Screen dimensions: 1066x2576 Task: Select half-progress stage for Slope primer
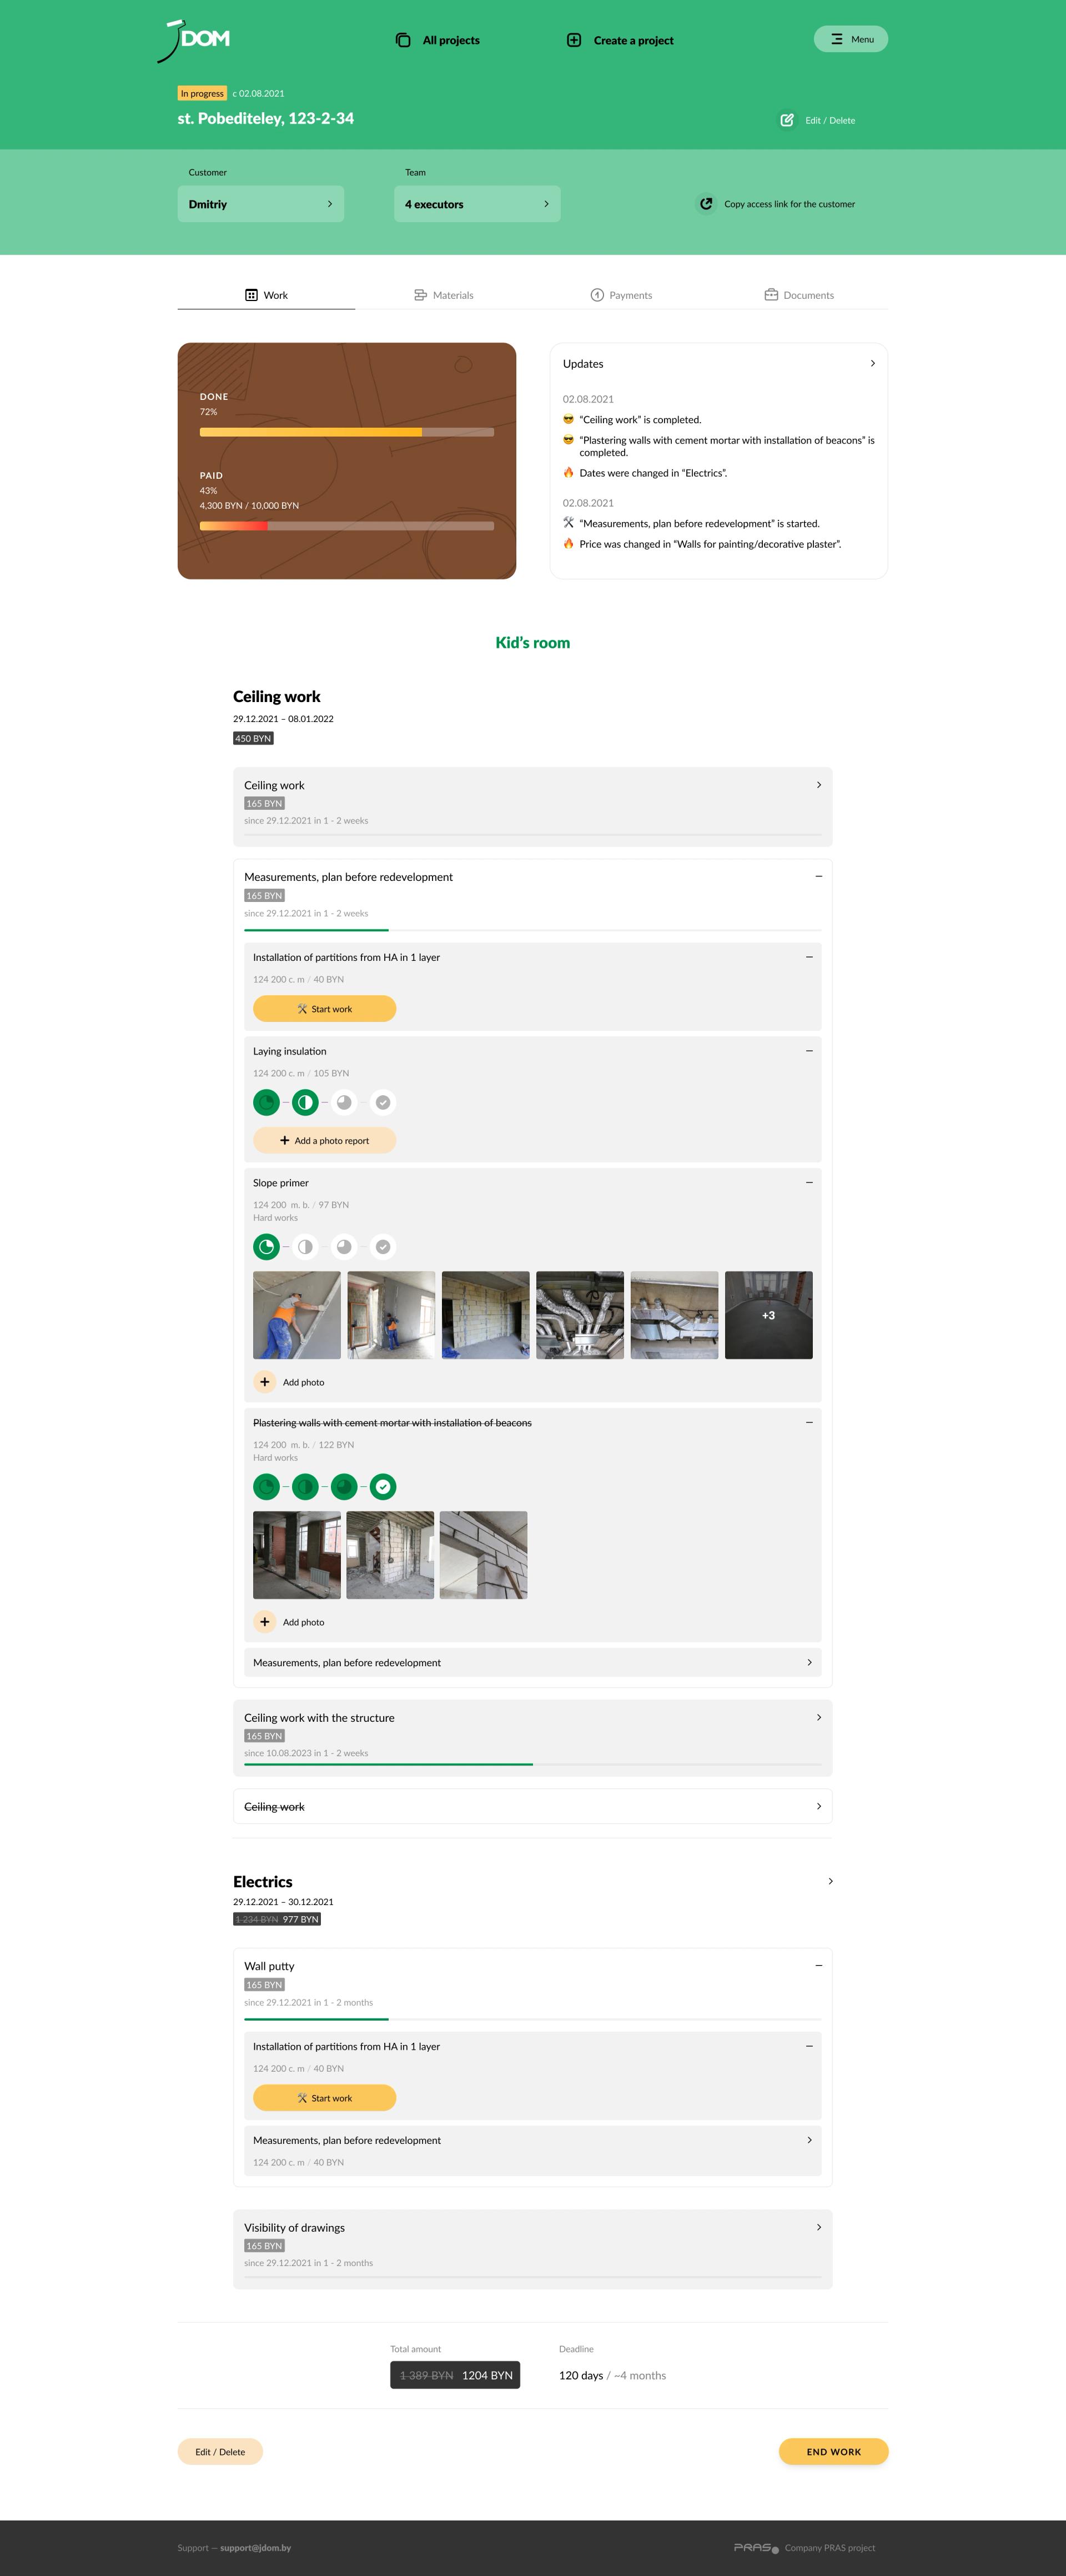pyautogui.click(x=305, y=1247)
